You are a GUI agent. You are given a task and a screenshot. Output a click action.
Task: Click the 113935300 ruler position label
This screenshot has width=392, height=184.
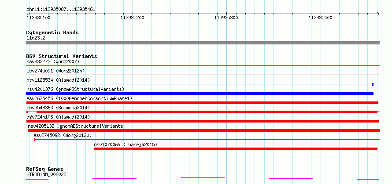click(x=226, y=18)
